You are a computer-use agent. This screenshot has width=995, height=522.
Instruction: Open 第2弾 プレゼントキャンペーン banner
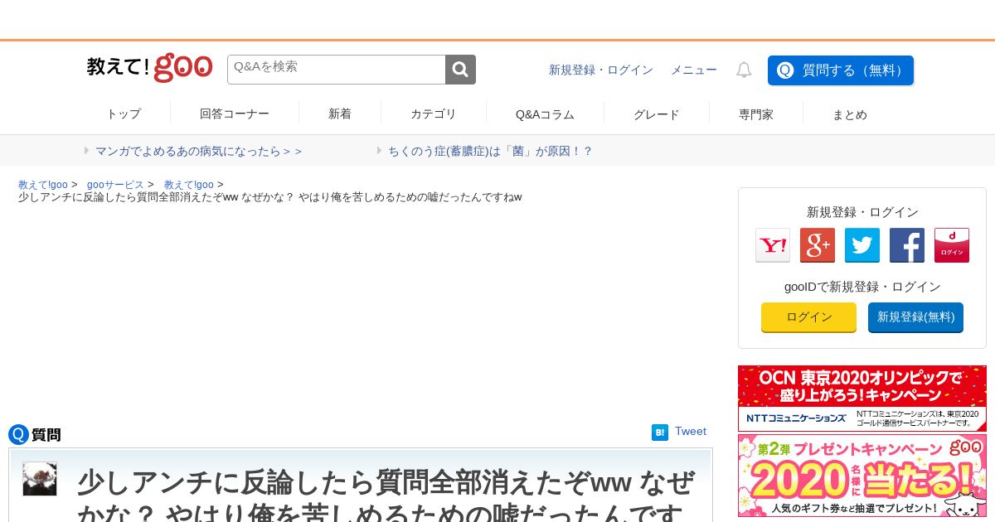coord(862,476)
